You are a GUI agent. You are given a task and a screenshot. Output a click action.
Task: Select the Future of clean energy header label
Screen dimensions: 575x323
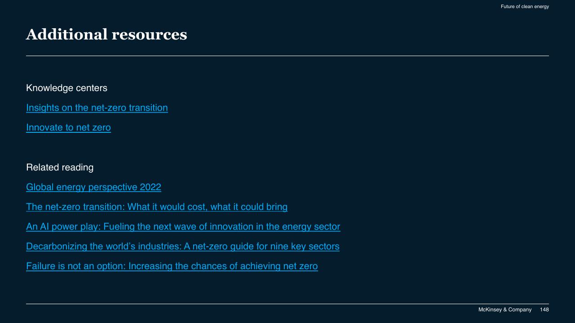pyautogui.click(x=525, y=6)
